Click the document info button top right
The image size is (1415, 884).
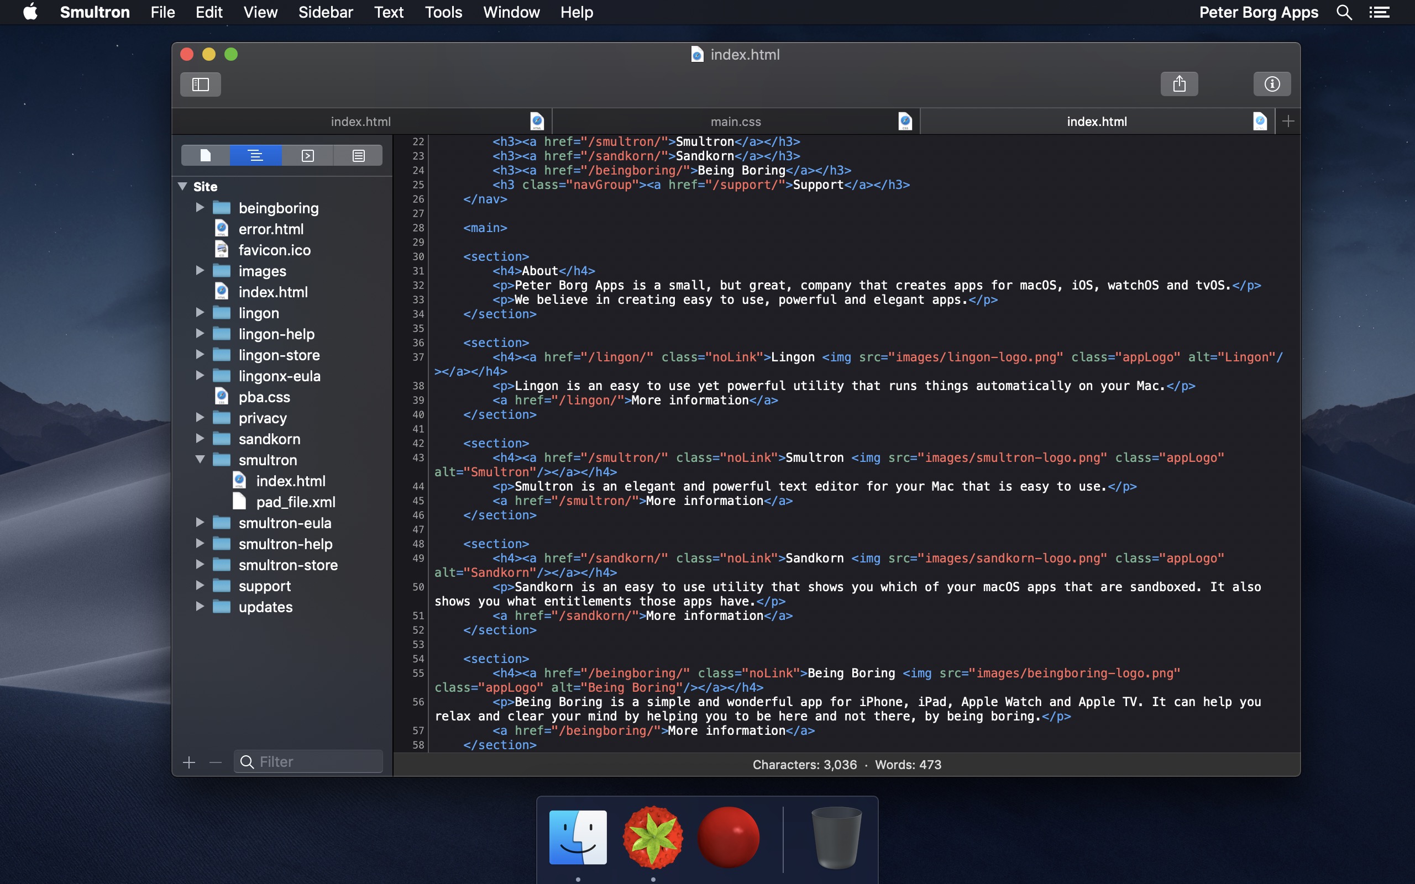tap(1271, 83)
